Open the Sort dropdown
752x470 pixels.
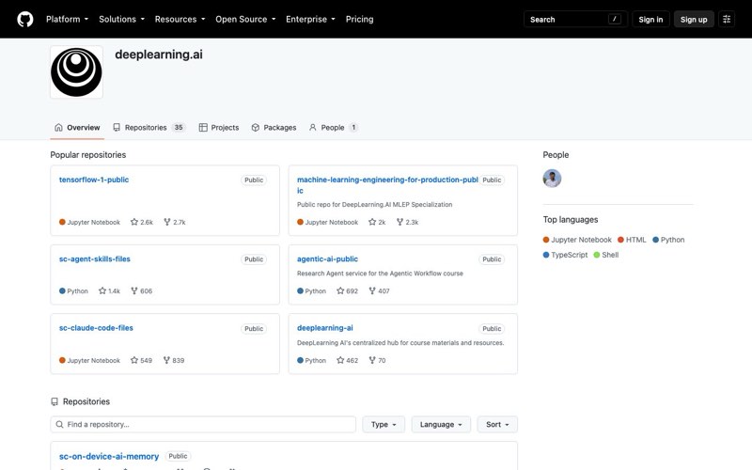[497, 425]
